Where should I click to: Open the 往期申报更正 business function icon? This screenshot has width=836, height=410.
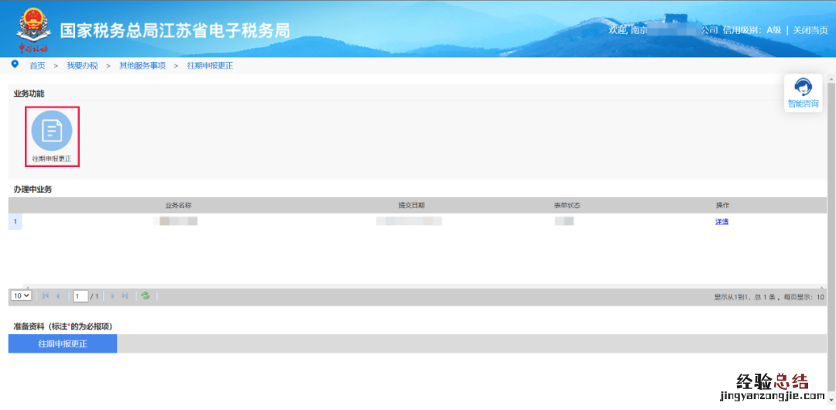click(52, 136)
